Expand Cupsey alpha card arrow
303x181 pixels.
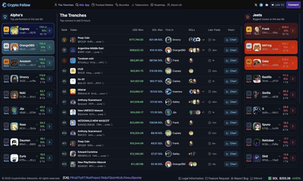pos(49,31)
